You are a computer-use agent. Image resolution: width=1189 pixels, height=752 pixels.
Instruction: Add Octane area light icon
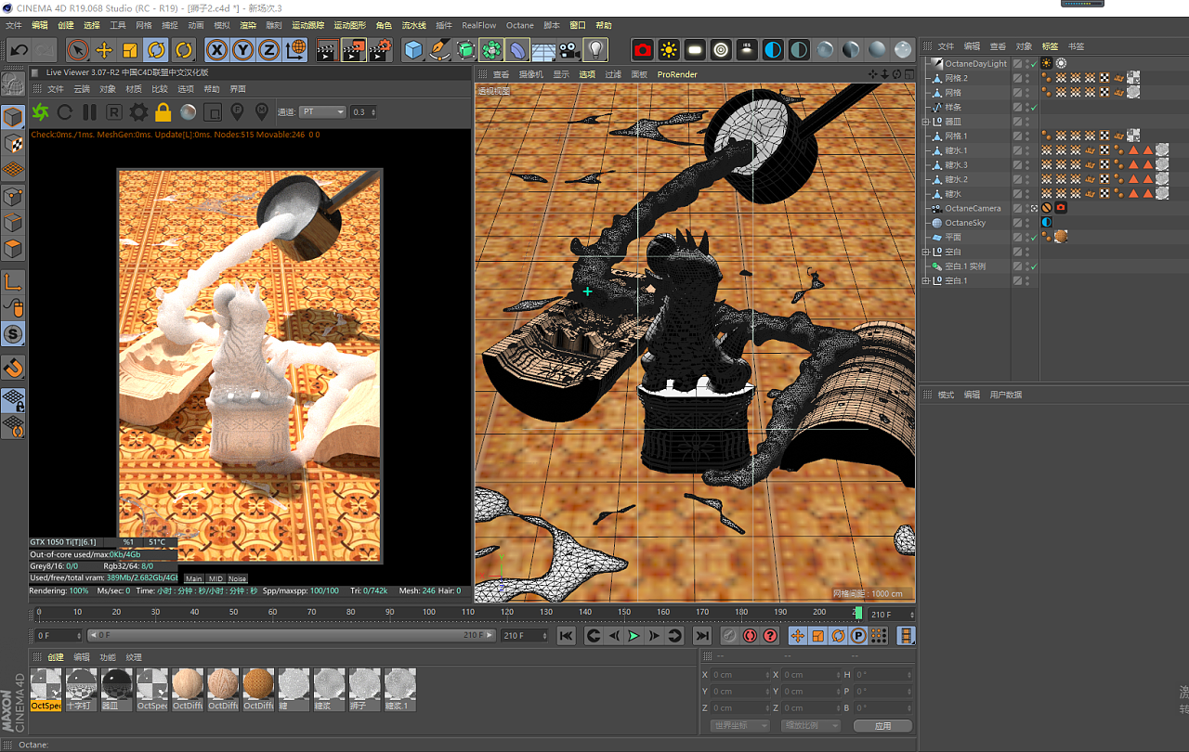click(x=695, y=50)
